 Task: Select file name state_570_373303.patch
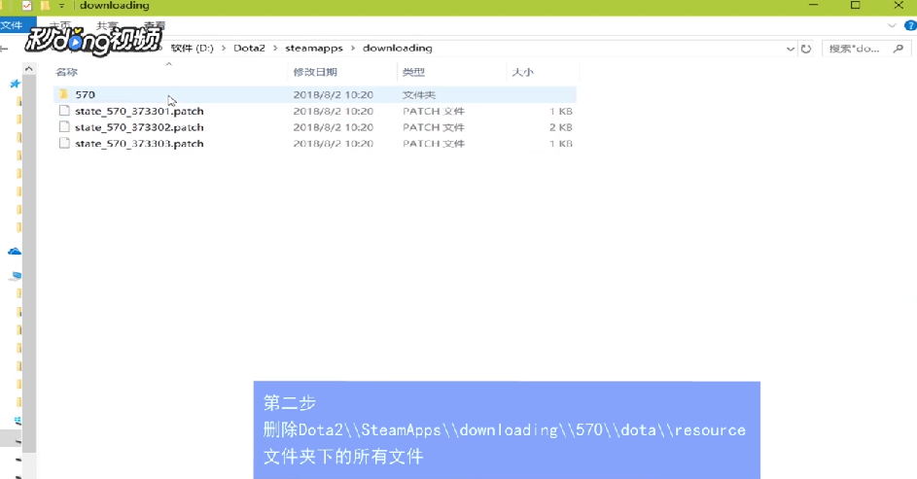[139, 144]
